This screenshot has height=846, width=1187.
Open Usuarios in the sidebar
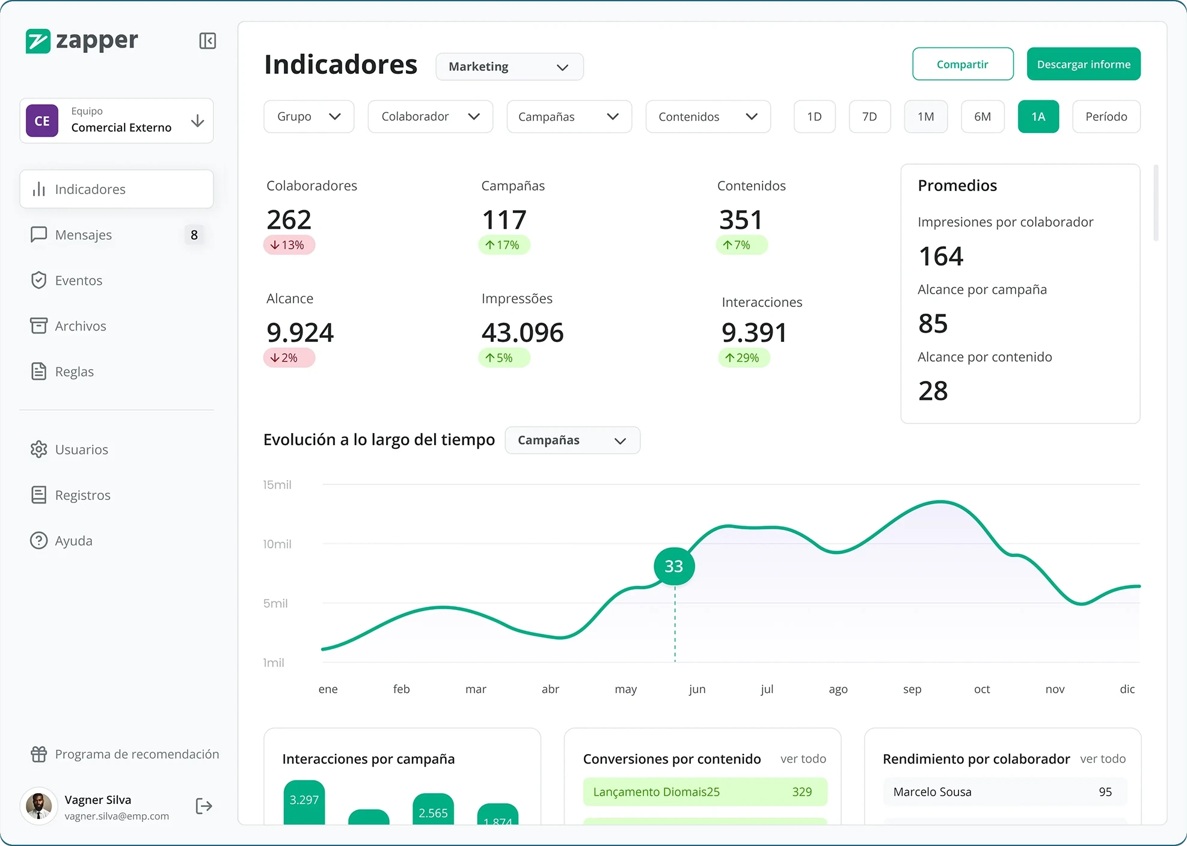117,449
